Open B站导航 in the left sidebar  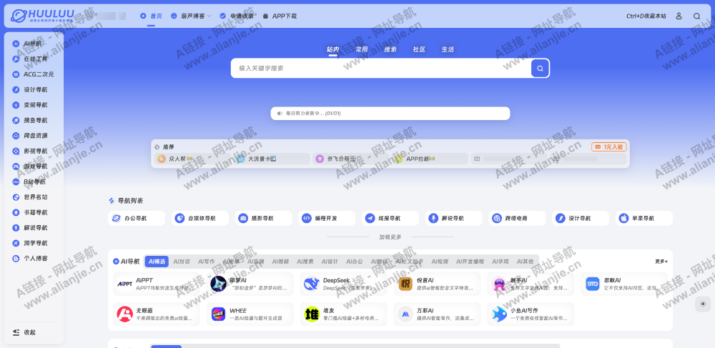[31, 182]
